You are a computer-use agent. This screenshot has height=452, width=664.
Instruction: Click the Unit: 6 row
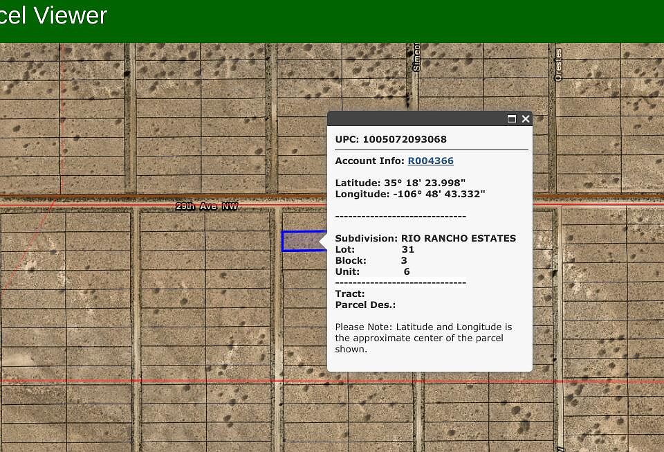pyautogui.click(x=372, y=271)
